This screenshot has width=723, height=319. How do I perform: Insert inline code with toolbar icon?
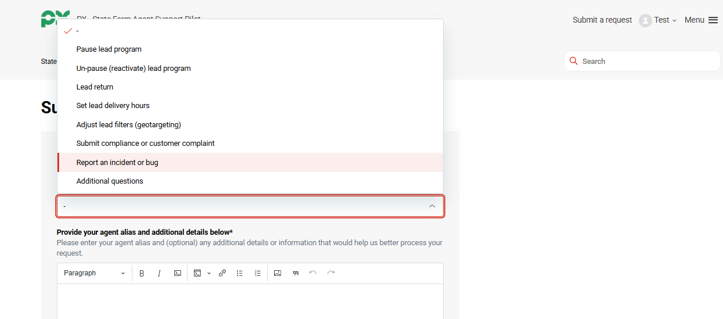pyautogui.click(x=178, y=273)
